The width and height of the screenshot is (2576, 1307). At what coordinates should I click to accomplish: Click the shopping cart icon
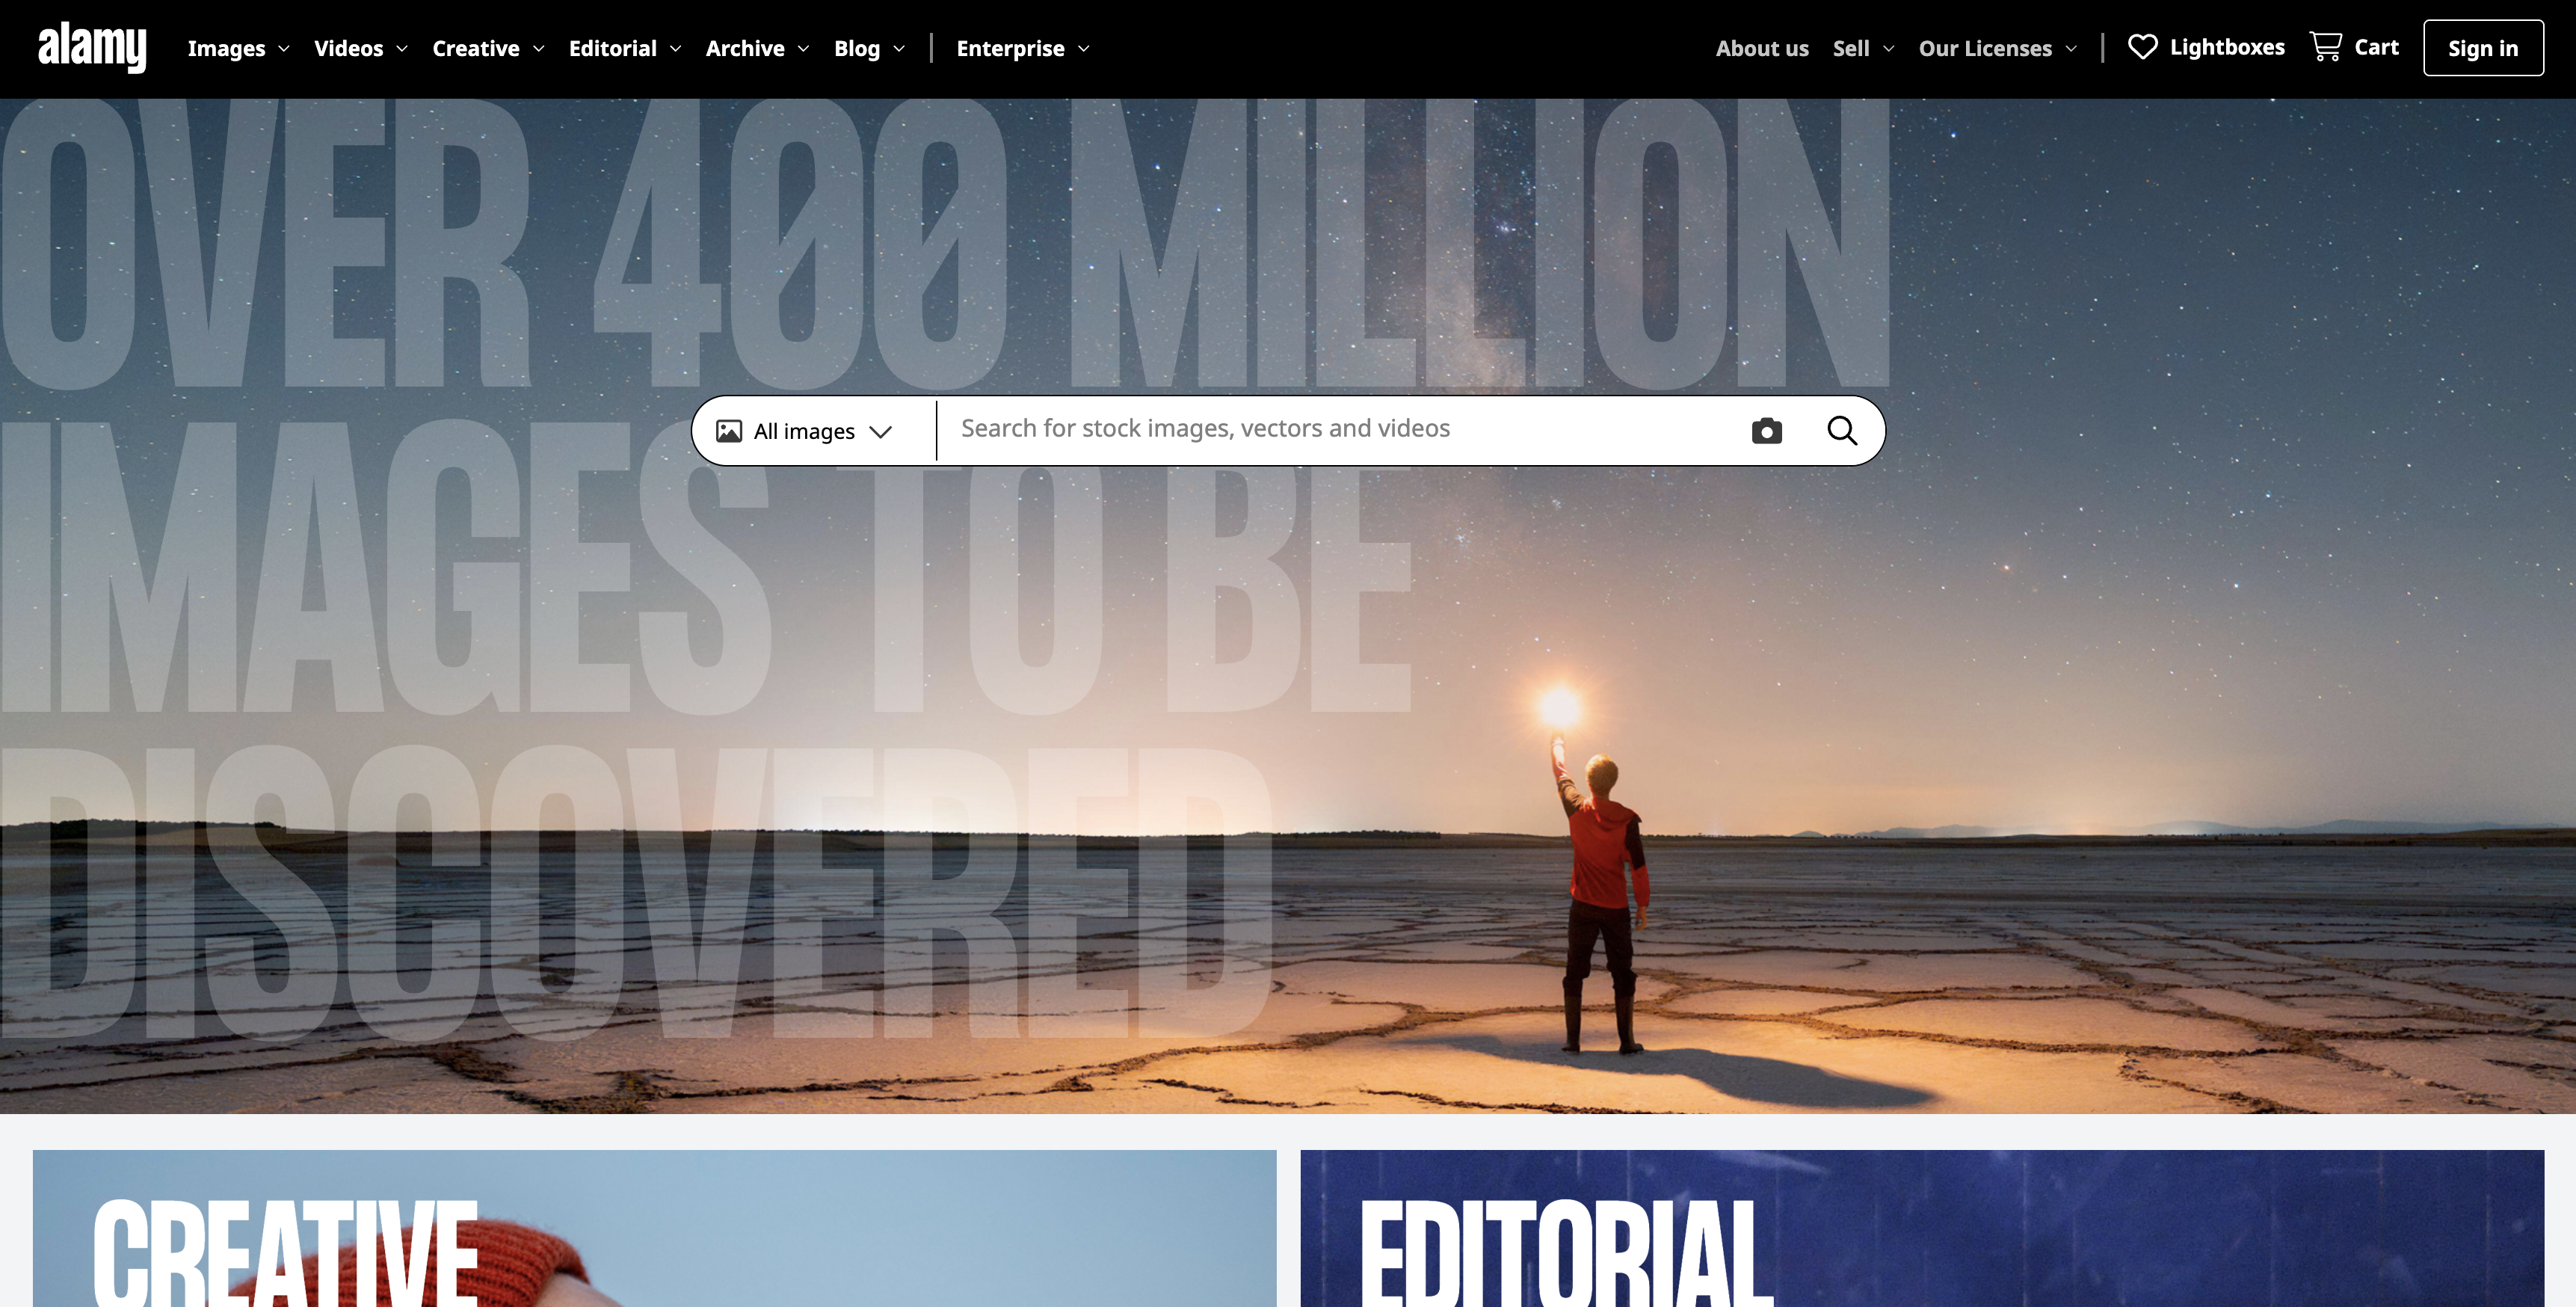pyautogui.click(x=2326, y=47)
